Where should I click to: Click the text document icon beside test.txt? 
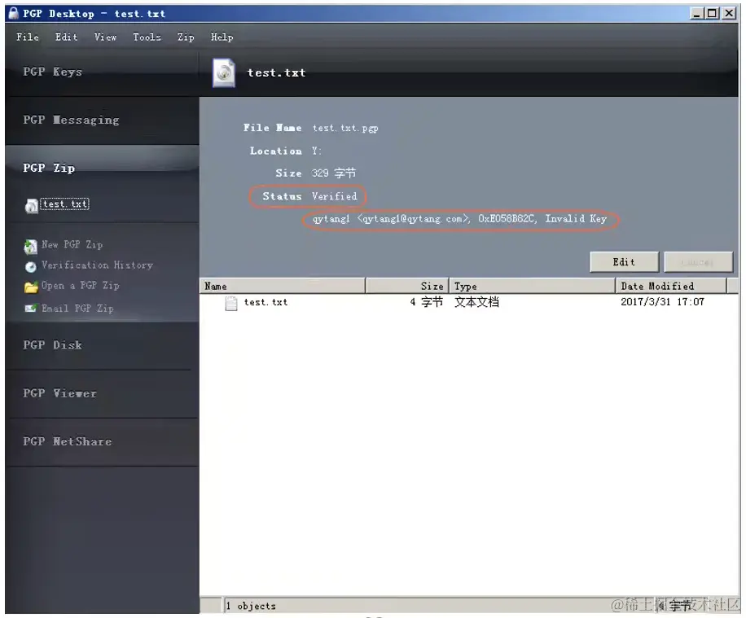(231, 303)
